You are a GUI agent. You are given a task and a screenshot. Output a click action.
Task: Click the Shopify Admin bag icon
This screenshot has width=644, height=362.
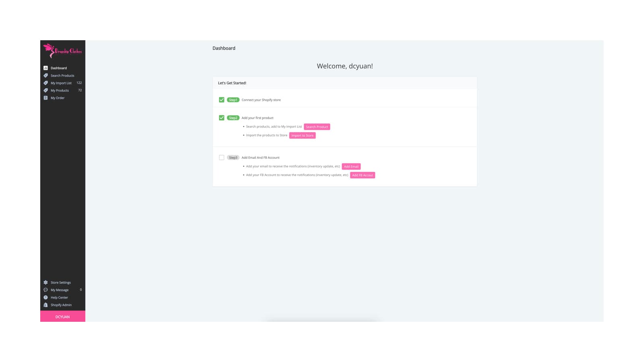tap(45, 305)
